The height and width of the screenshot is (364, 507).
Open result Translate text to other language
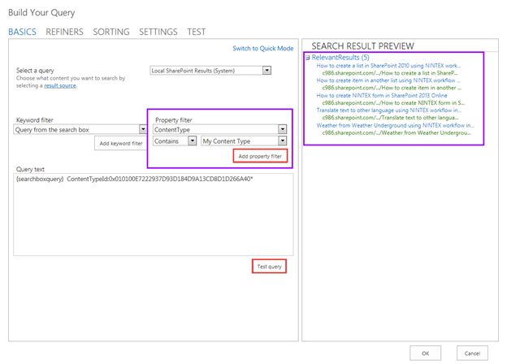pyautogui.click(x=388, y=110)
